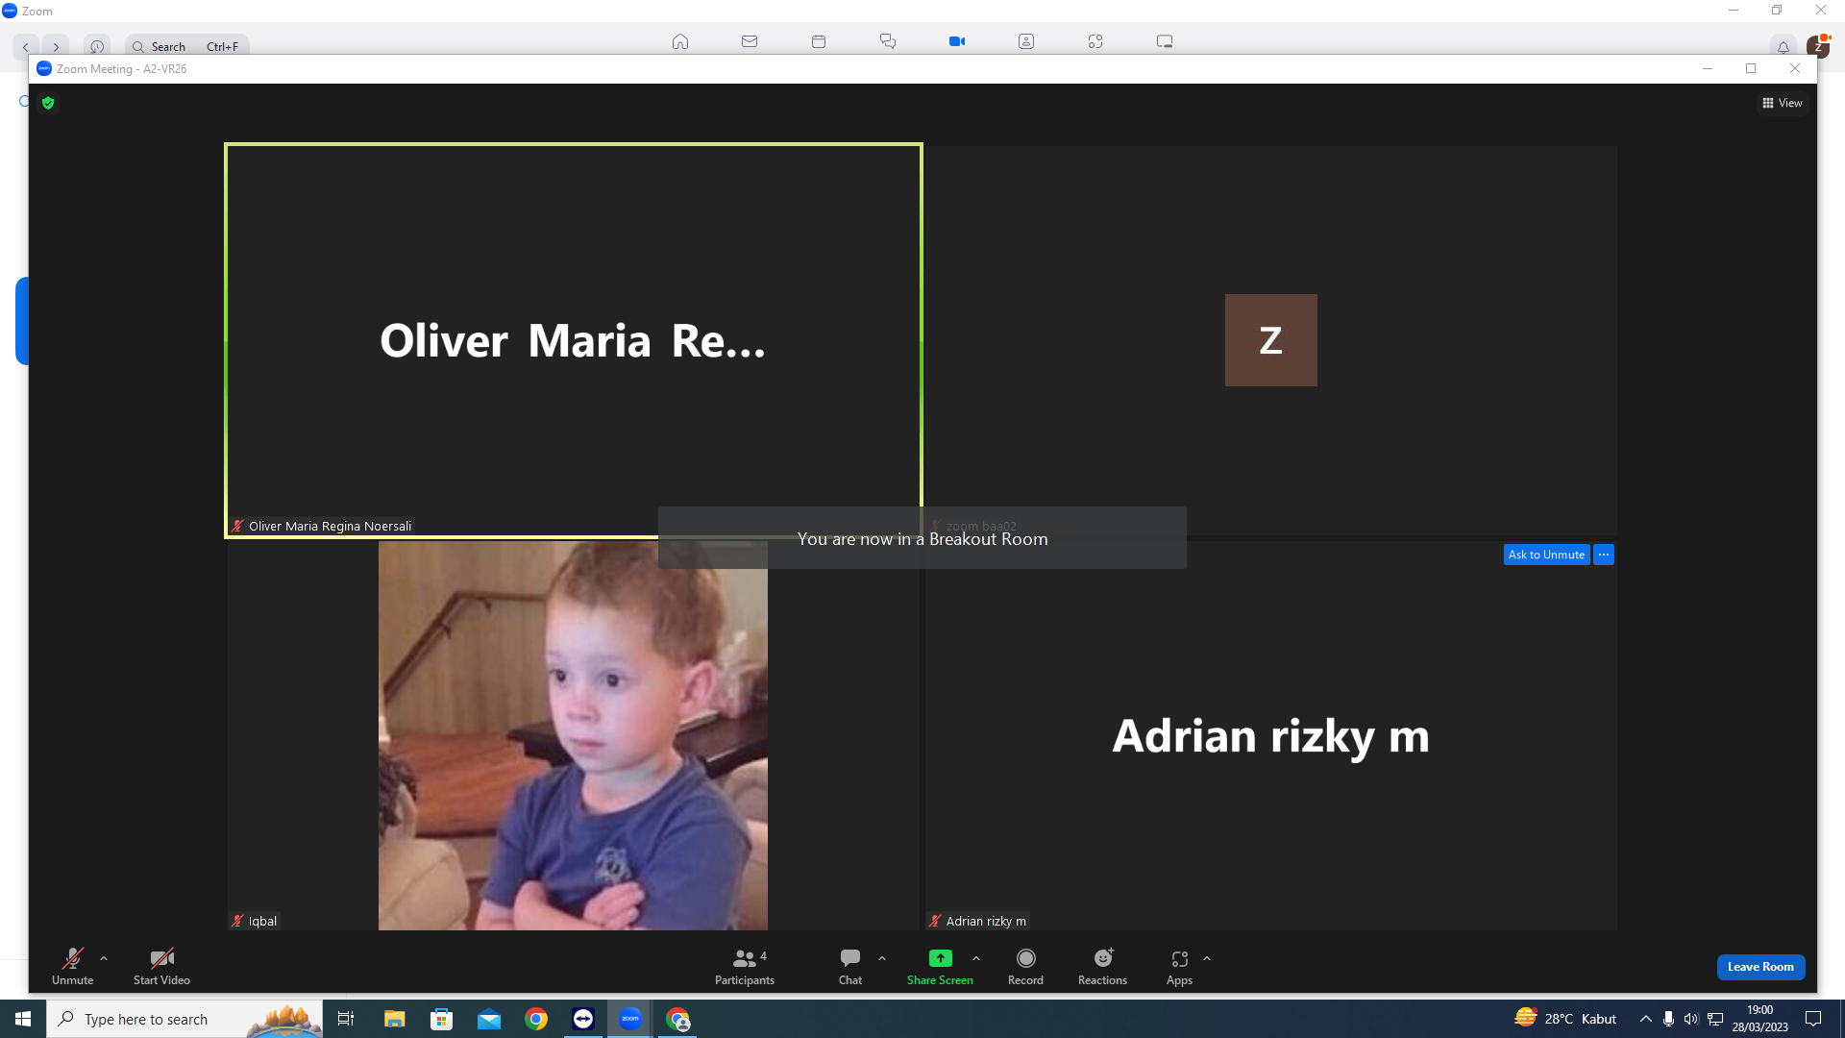Open the second Chrome profile taskbar icon
The height and width of the screenshot is (1038, 1845).
678,1019
